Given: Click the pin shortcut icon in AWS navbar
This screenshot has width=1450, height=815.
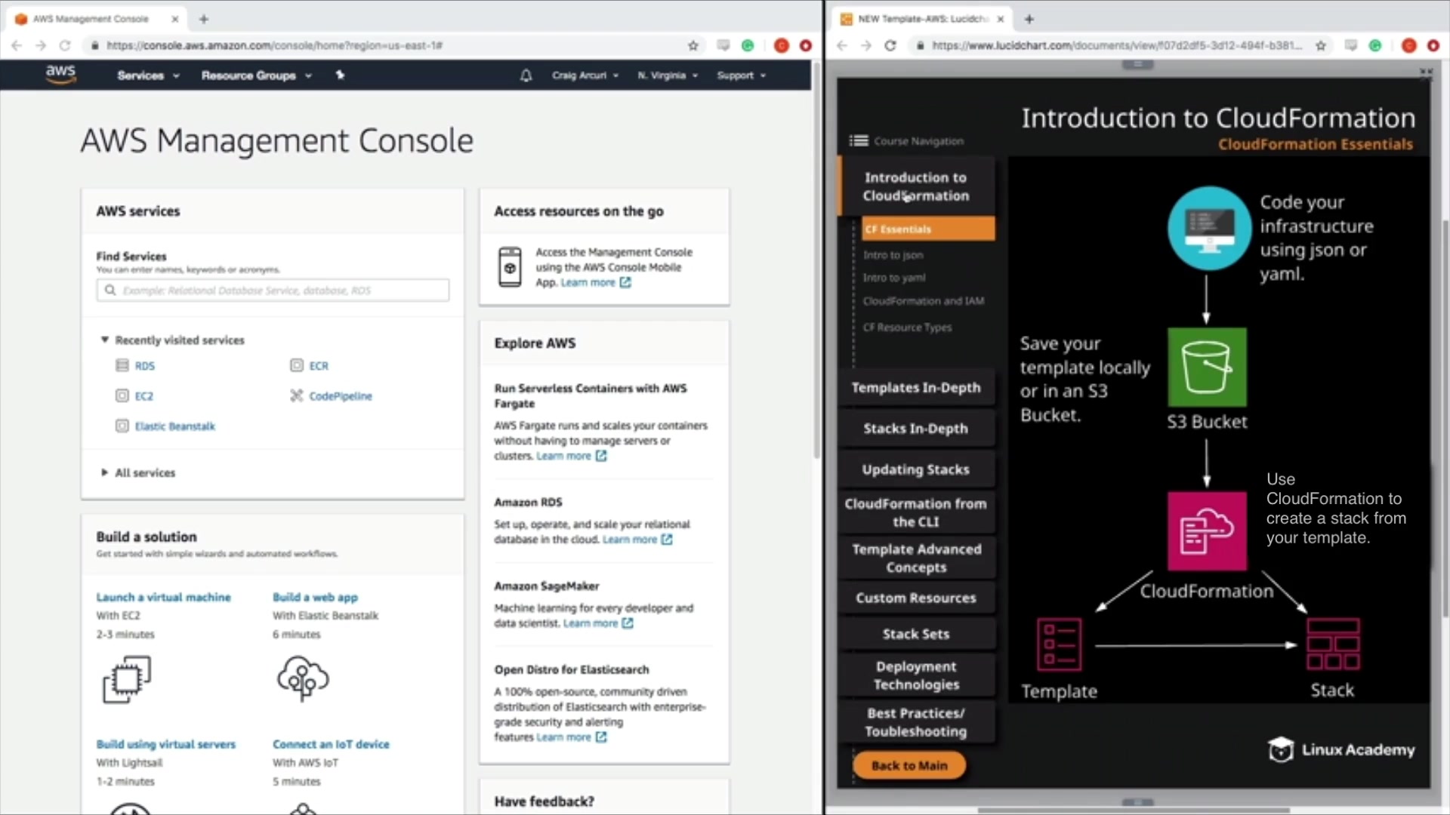Looking at the screenshot, I should click(340, 75).
